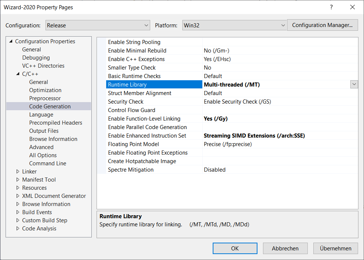Open the Configuration dropdown showing Release
The width and height of the screenshot is (364, 260).
pos(98,26)
